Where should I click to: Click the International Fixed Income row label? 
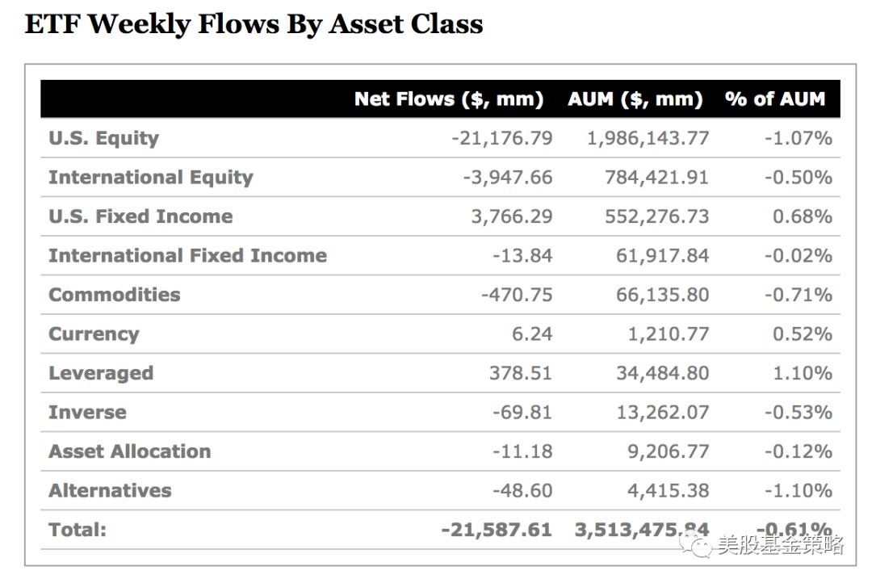click(187, 256)
